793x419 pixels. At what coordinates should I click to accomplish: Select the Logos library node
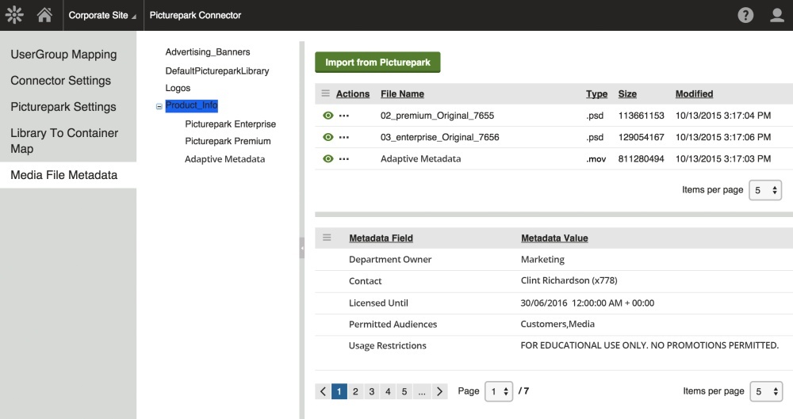tap(178, 88)
